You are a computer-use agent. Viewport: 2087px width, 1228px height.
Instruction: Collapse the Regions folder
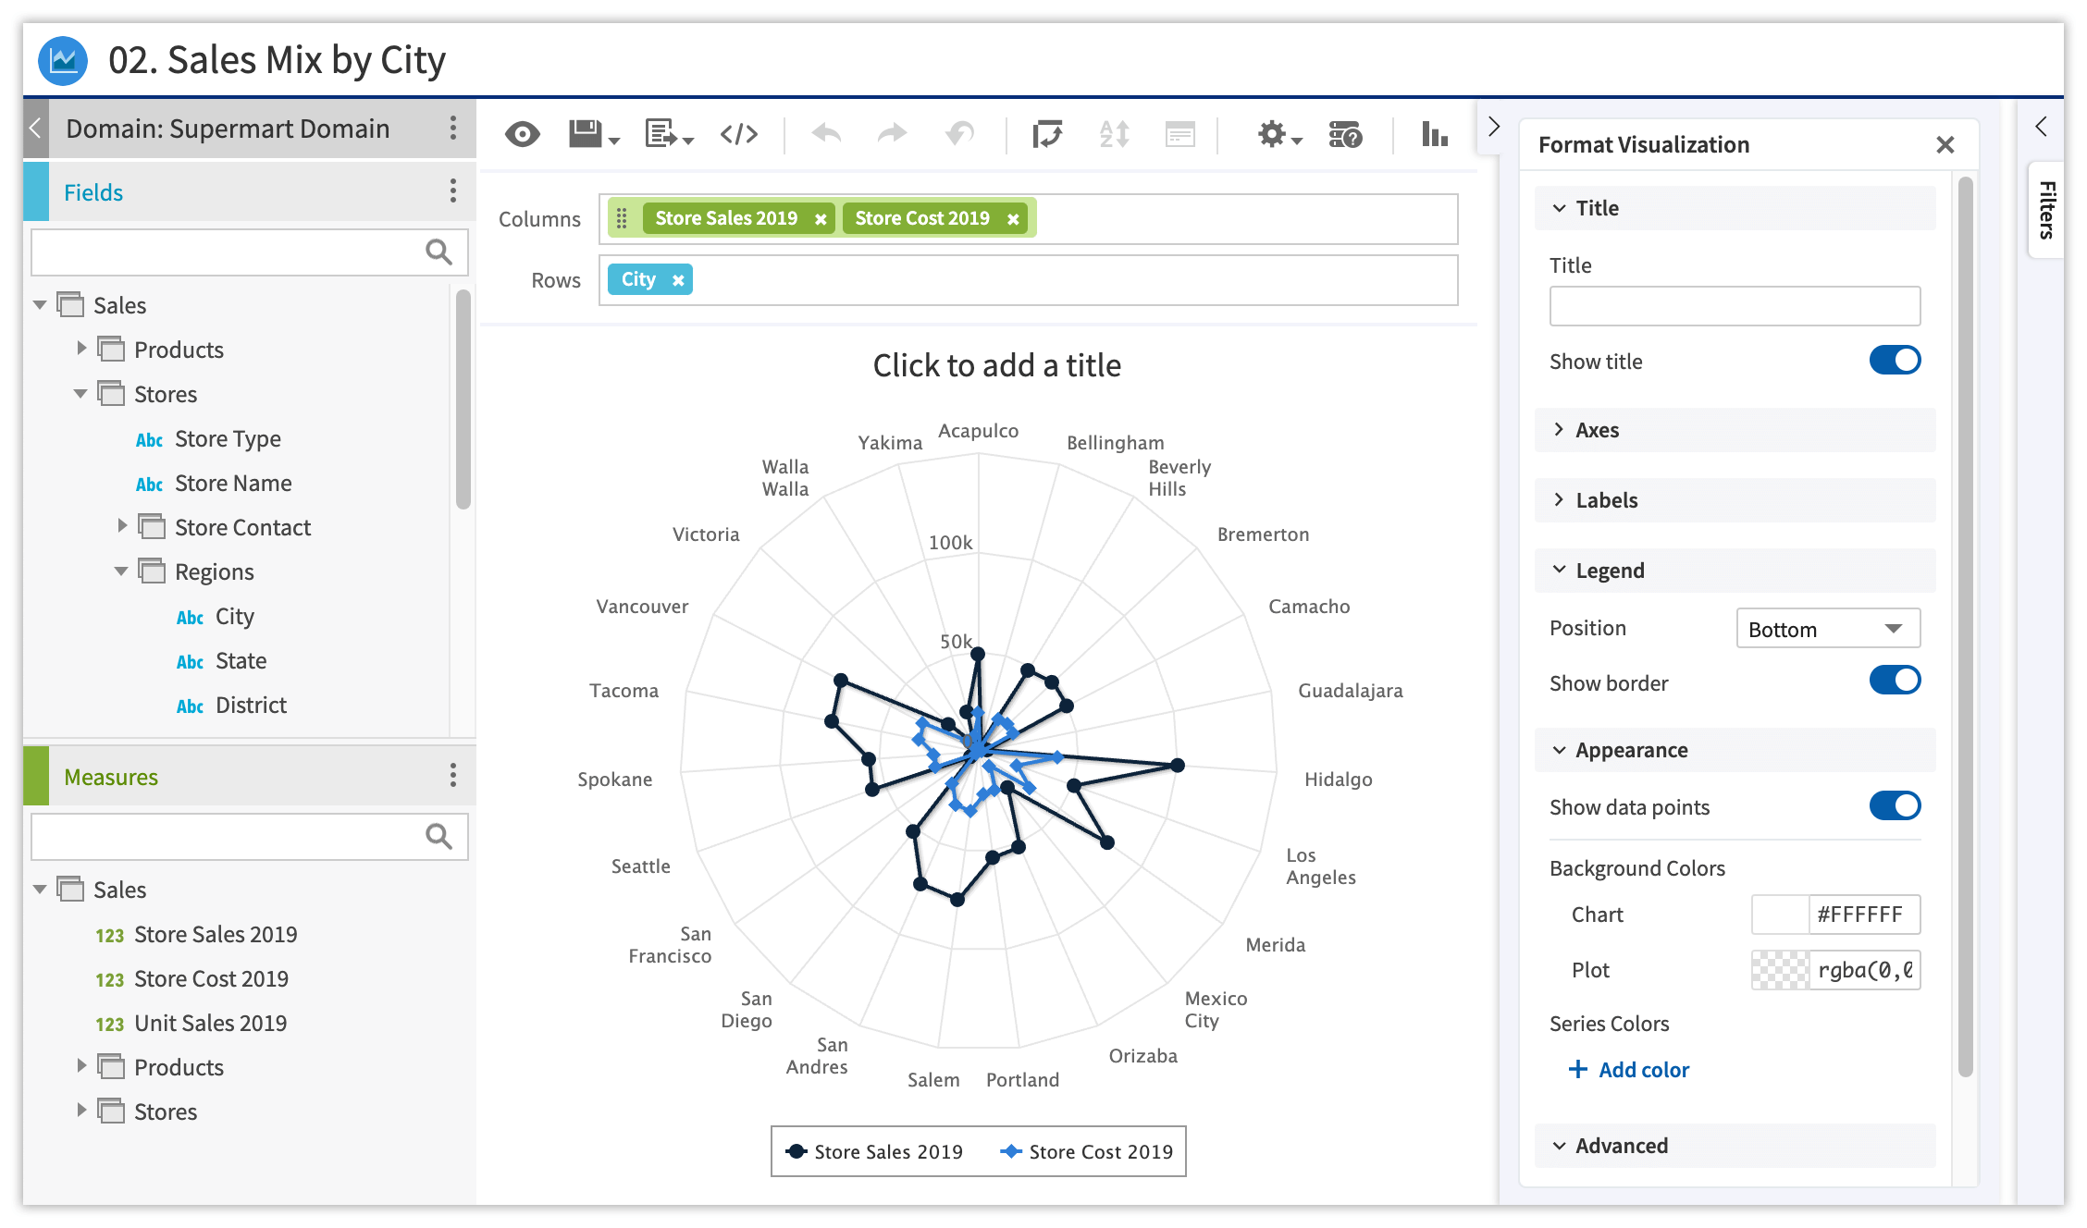[x=121, y=571]
